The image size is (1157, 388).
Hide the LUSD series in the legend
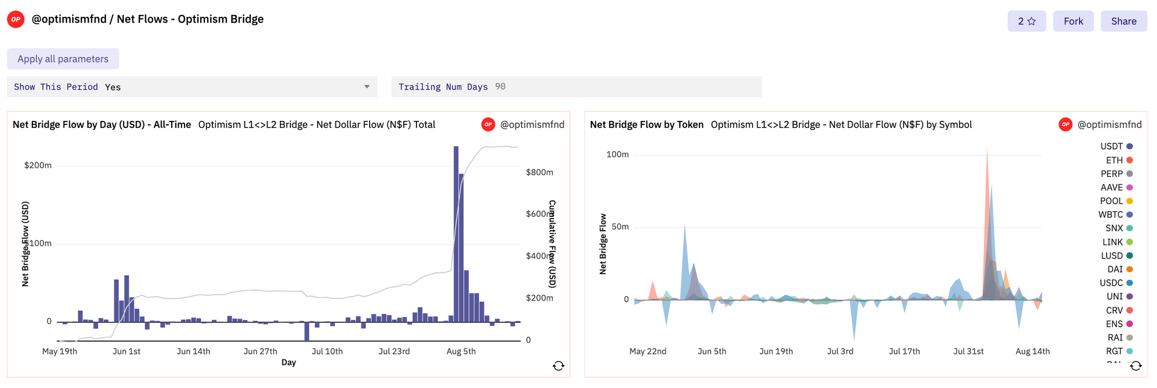click(1117, 256)
